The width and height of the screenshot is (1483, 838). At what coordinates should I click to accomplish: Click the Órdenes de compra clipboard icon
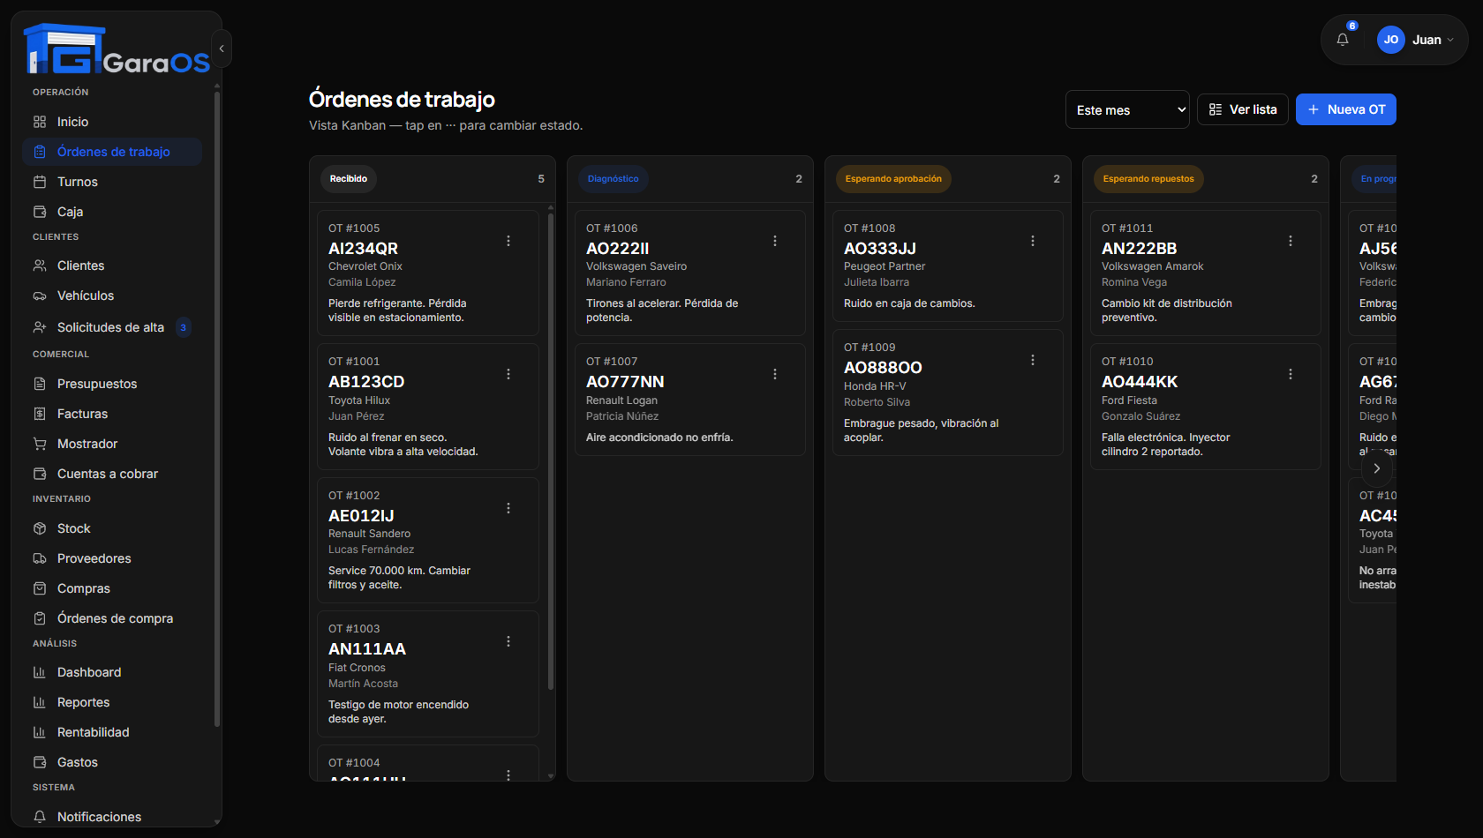click(40, 618)
